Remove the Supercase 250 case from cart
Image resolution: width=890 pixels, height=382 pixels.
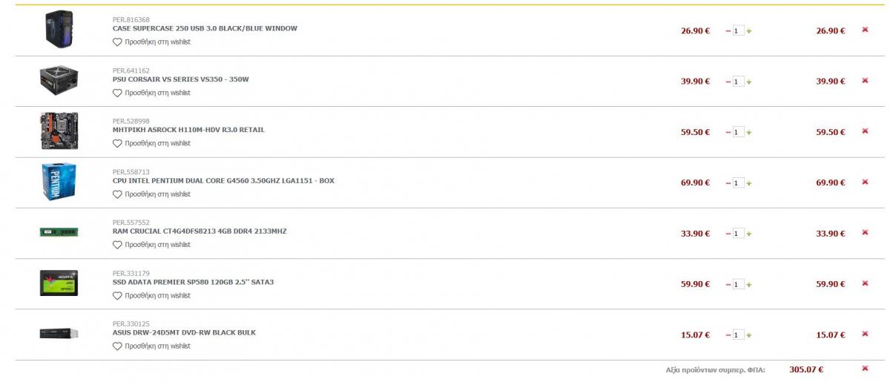865,30
